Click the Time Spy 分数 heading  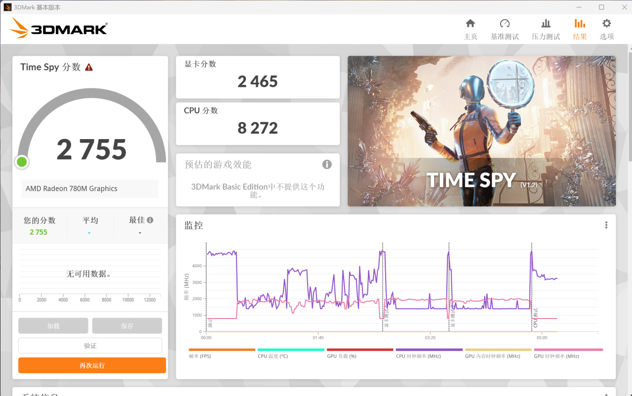pos(50,67)
